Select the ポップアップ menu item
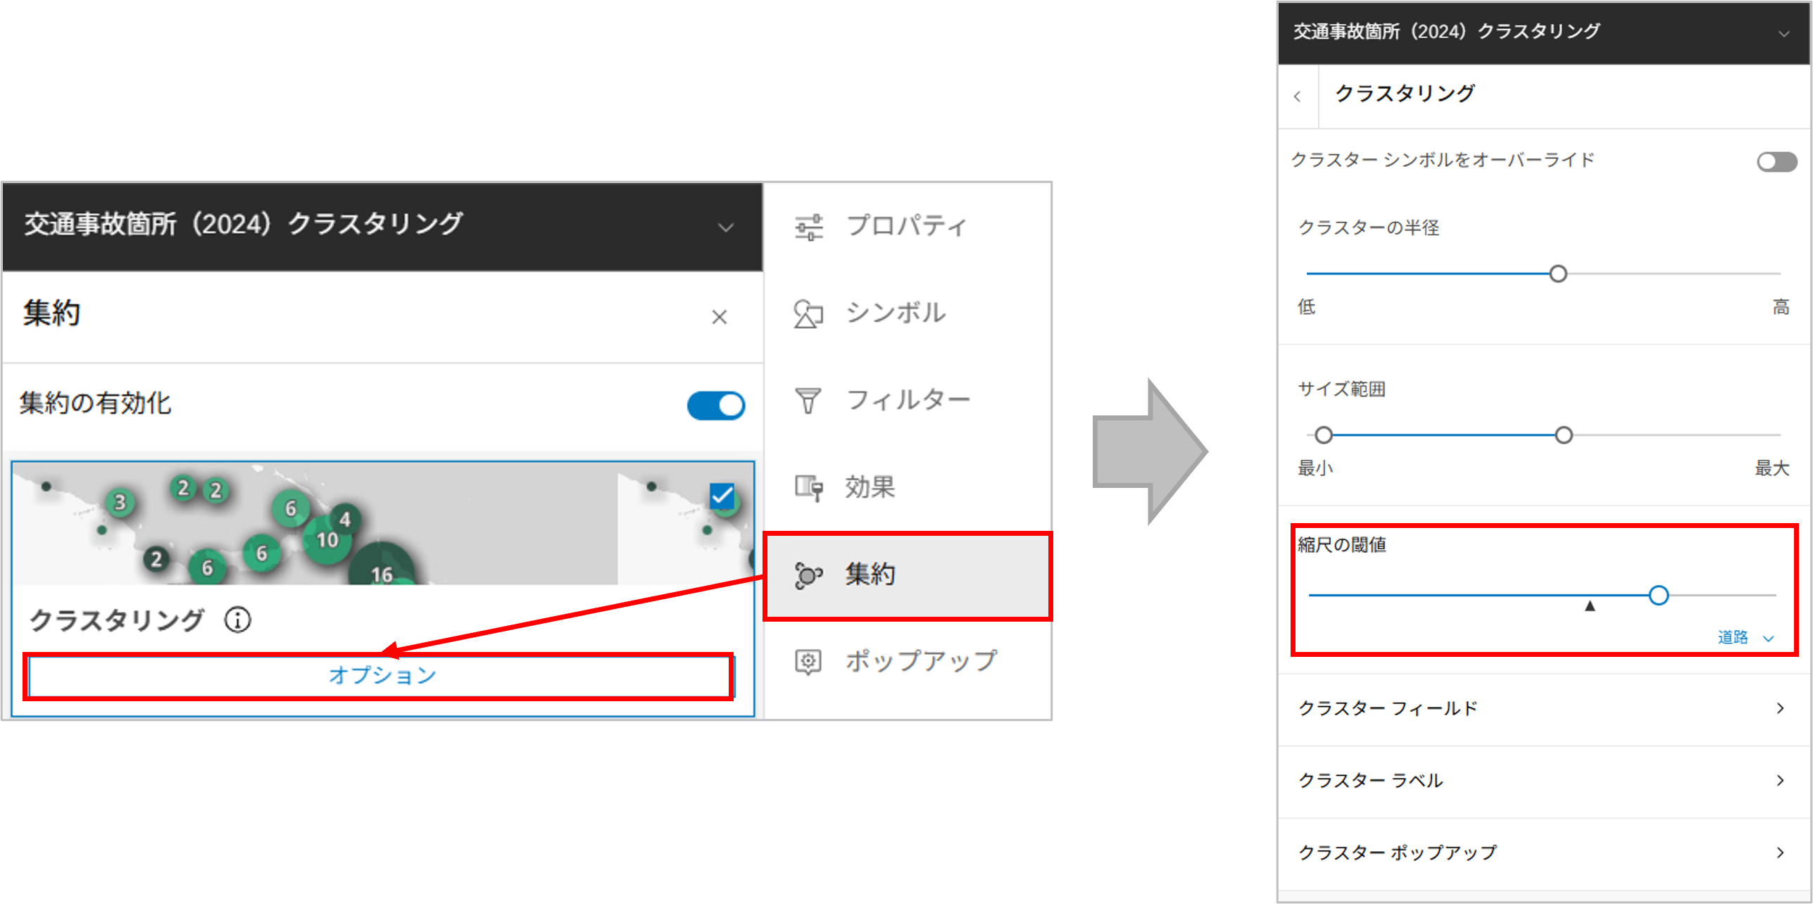Screen dimensions: 1813x904 [921, 661]
